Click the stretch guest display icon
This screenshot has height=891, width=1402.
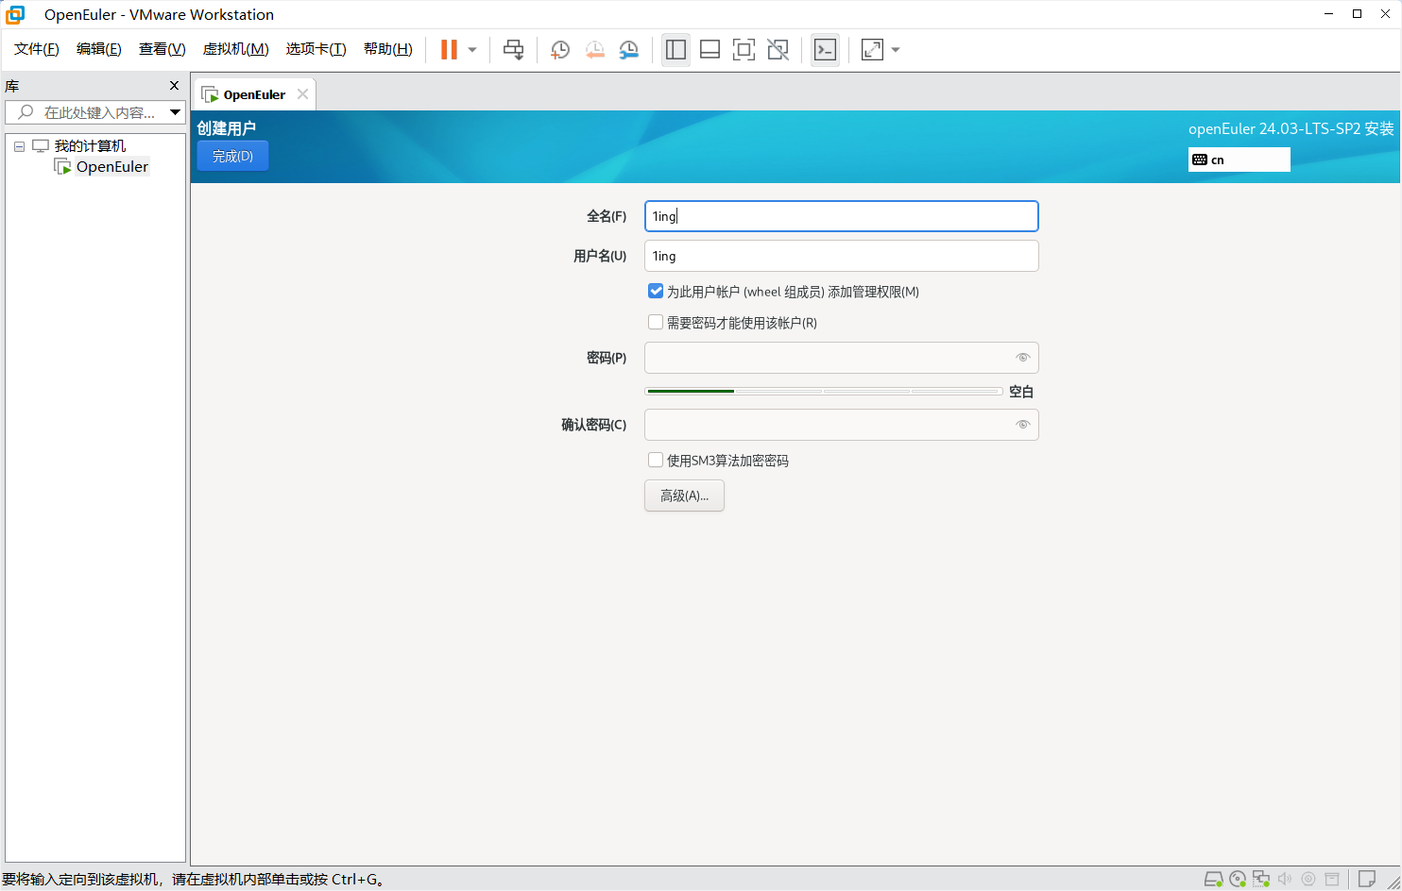pos(872,50)
